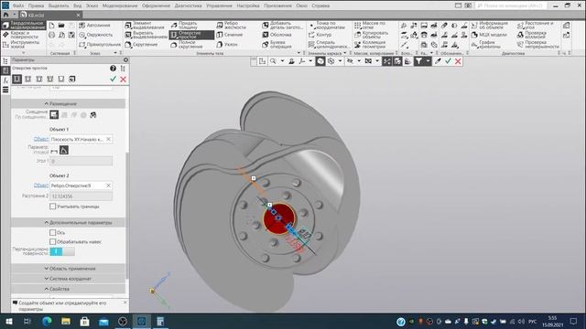Select Ребро жесткости tool
586x329 pixels.
click(x=231, y=25)
